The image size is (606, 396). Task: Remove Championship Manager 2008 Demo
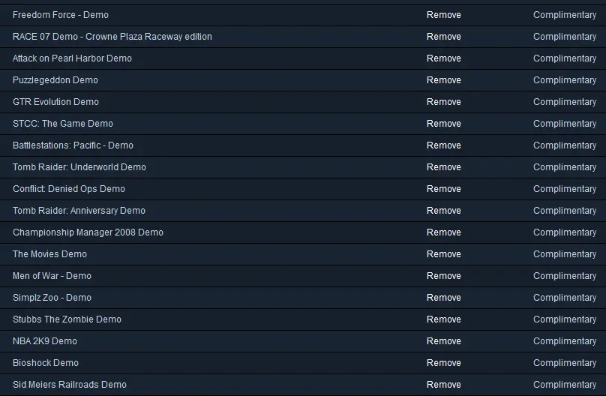(x=444, y=232)
